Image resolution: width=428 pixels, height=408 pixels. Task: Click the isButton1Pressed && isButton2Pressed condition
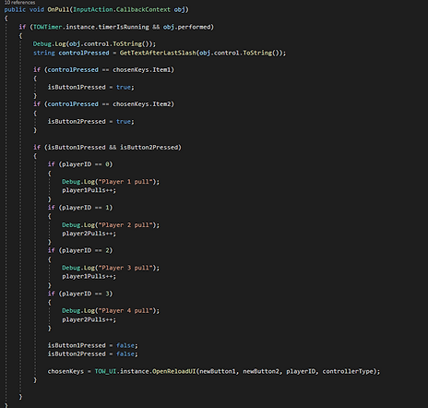(113, 148)
